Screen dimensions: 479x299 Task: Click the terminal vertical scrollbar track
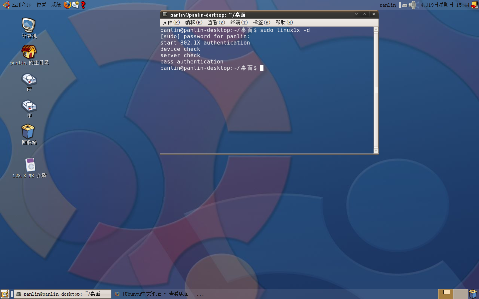[x=376, y=90]
